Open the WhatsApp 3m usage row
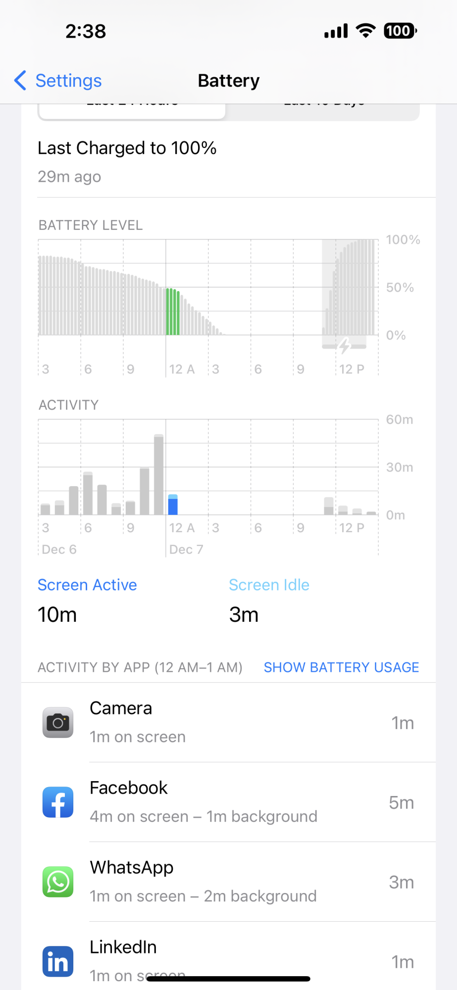The image size is (457, 990). (228, 882)
